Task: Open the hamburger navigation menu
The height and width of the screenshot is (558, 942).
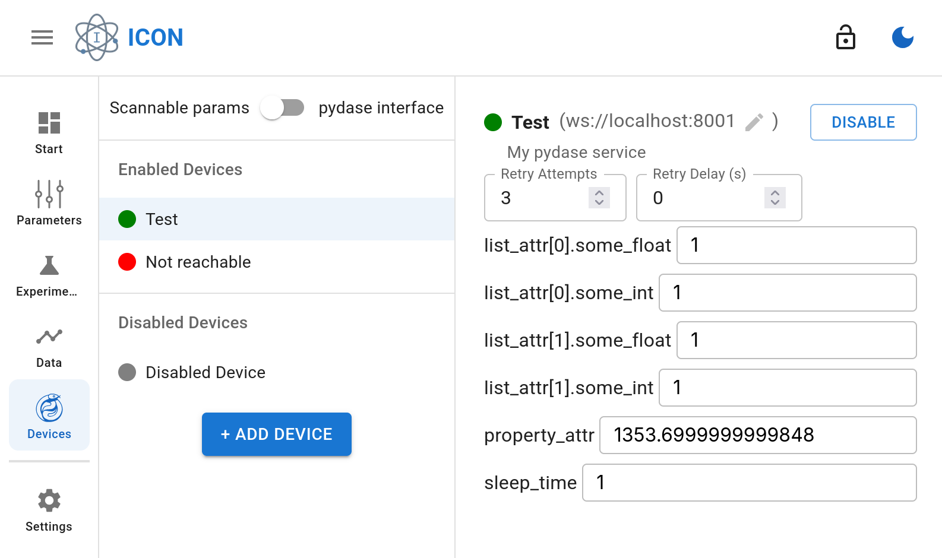Action: [42, 38]
